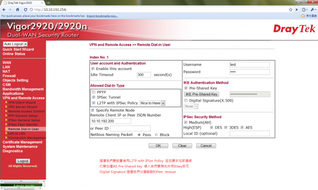Open Connection Management submenu item

(x=27, y=138)
